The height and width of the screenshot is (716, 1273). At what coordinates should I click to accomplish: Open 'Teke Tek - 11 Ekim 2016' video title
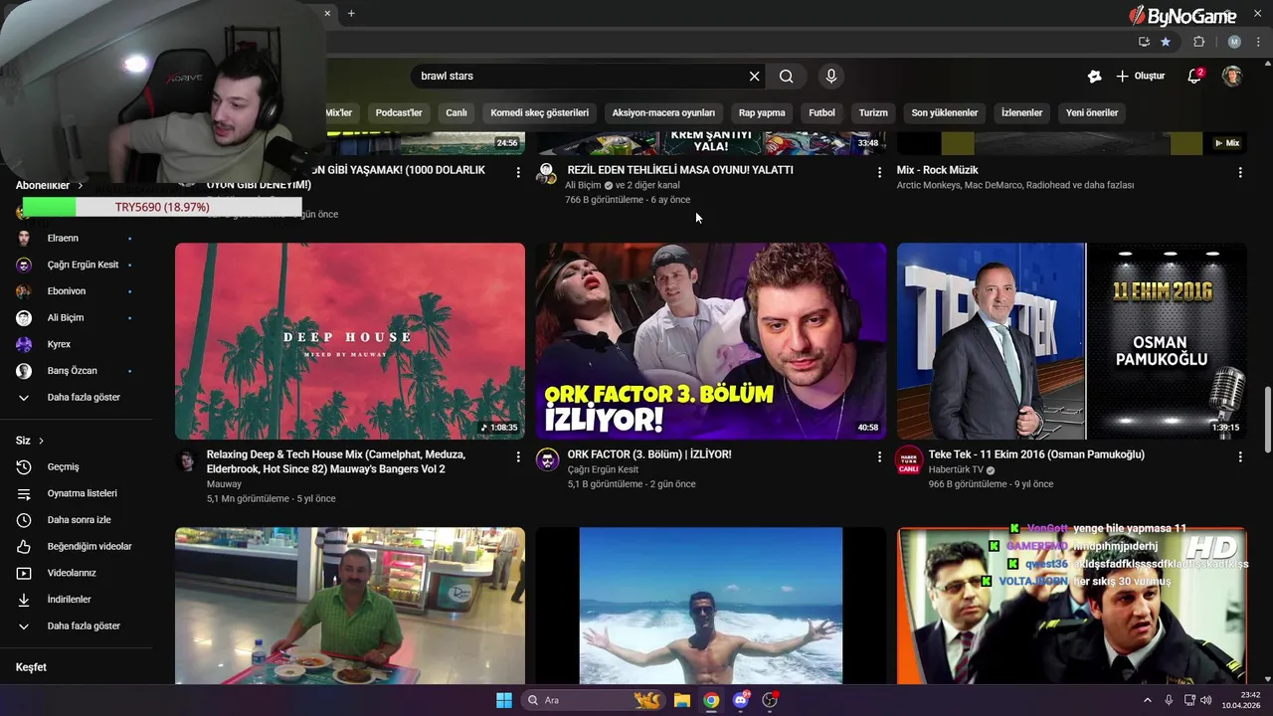point(1036,454)
